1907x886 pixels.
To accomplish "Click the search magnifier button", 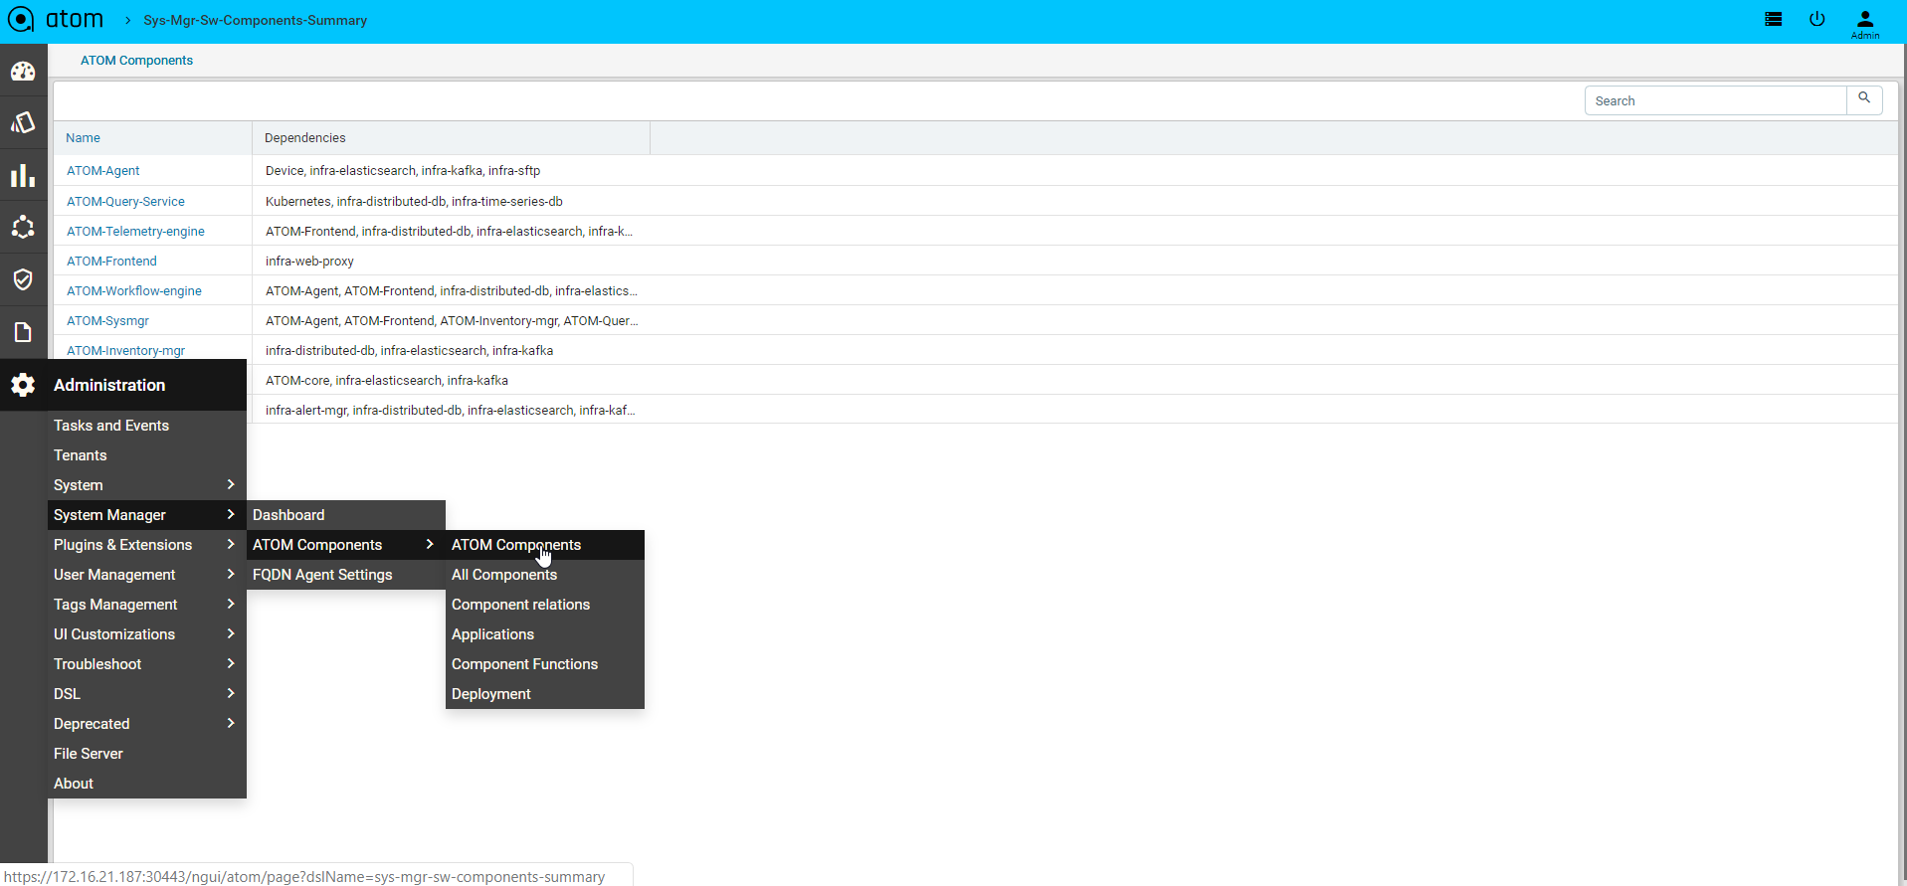I will pyautogui.click(x=1864, y=99).
